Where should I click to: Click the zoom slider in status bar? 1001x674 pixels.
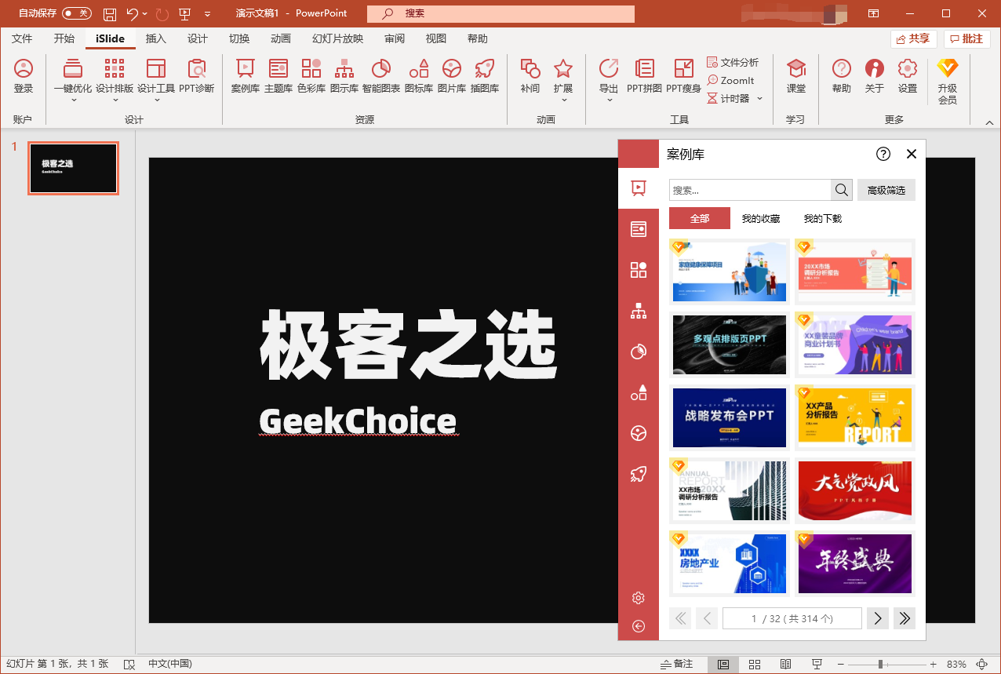pyautogui.click(x=881, y=665)
